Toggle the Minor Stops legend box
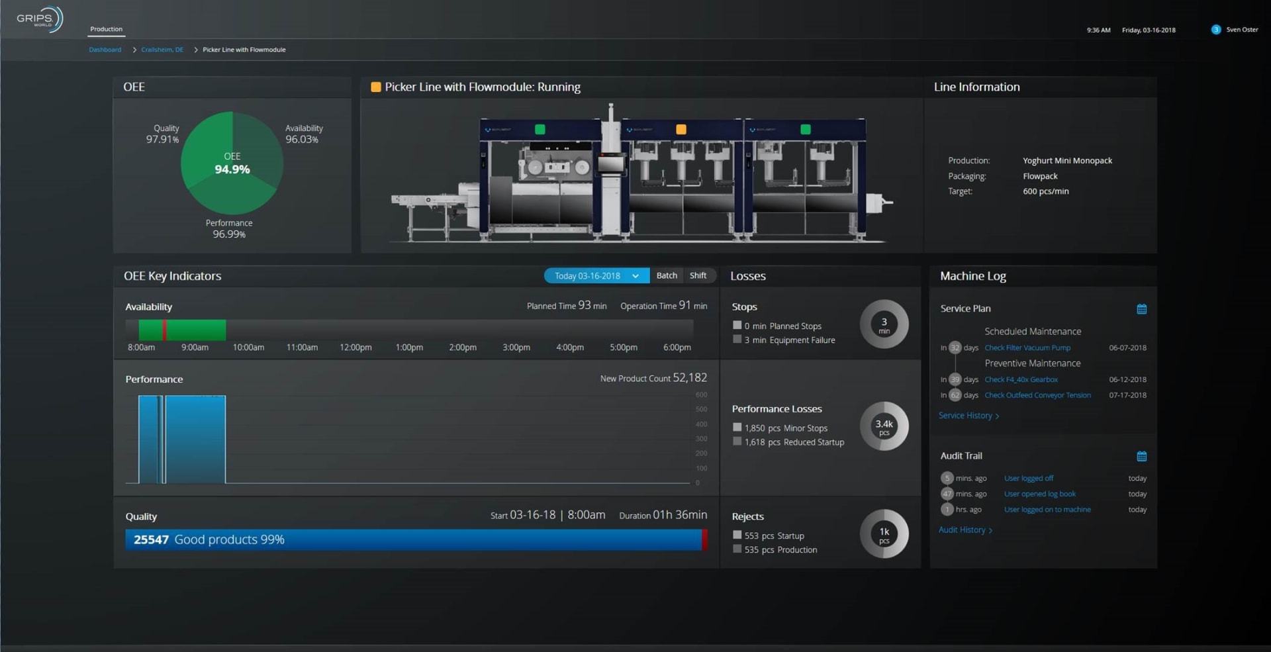Screen dimensions: 1271x652 [x=737, y=427]
